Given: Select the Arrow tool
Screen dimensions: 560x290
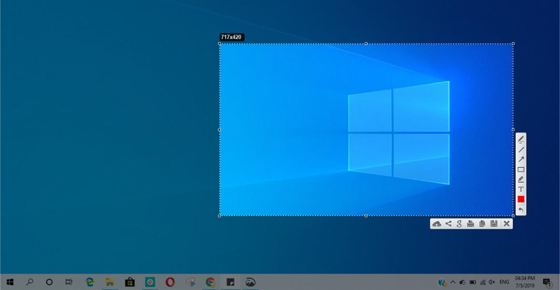Looking at the screenshot, I should (x=521, y=159).
